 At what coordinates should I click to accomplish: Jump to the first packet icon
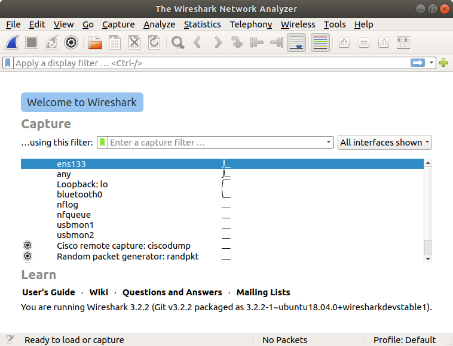pos(257,43)
